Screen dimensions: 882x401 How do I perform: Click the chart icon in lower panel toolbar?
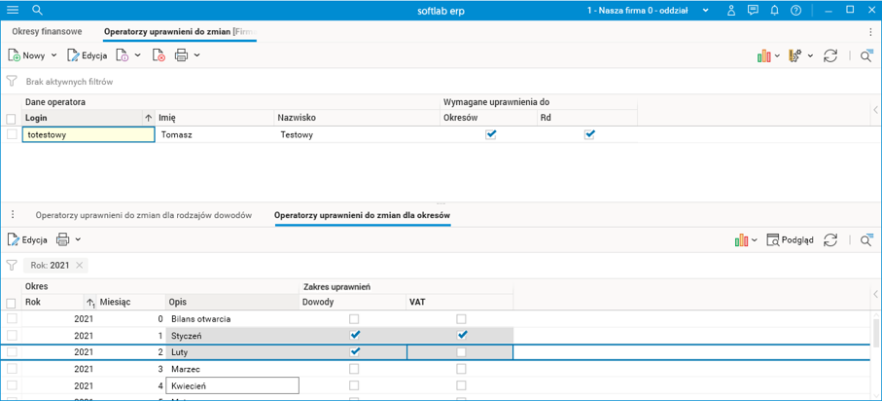pyautogui.click(x=742, y=239)
